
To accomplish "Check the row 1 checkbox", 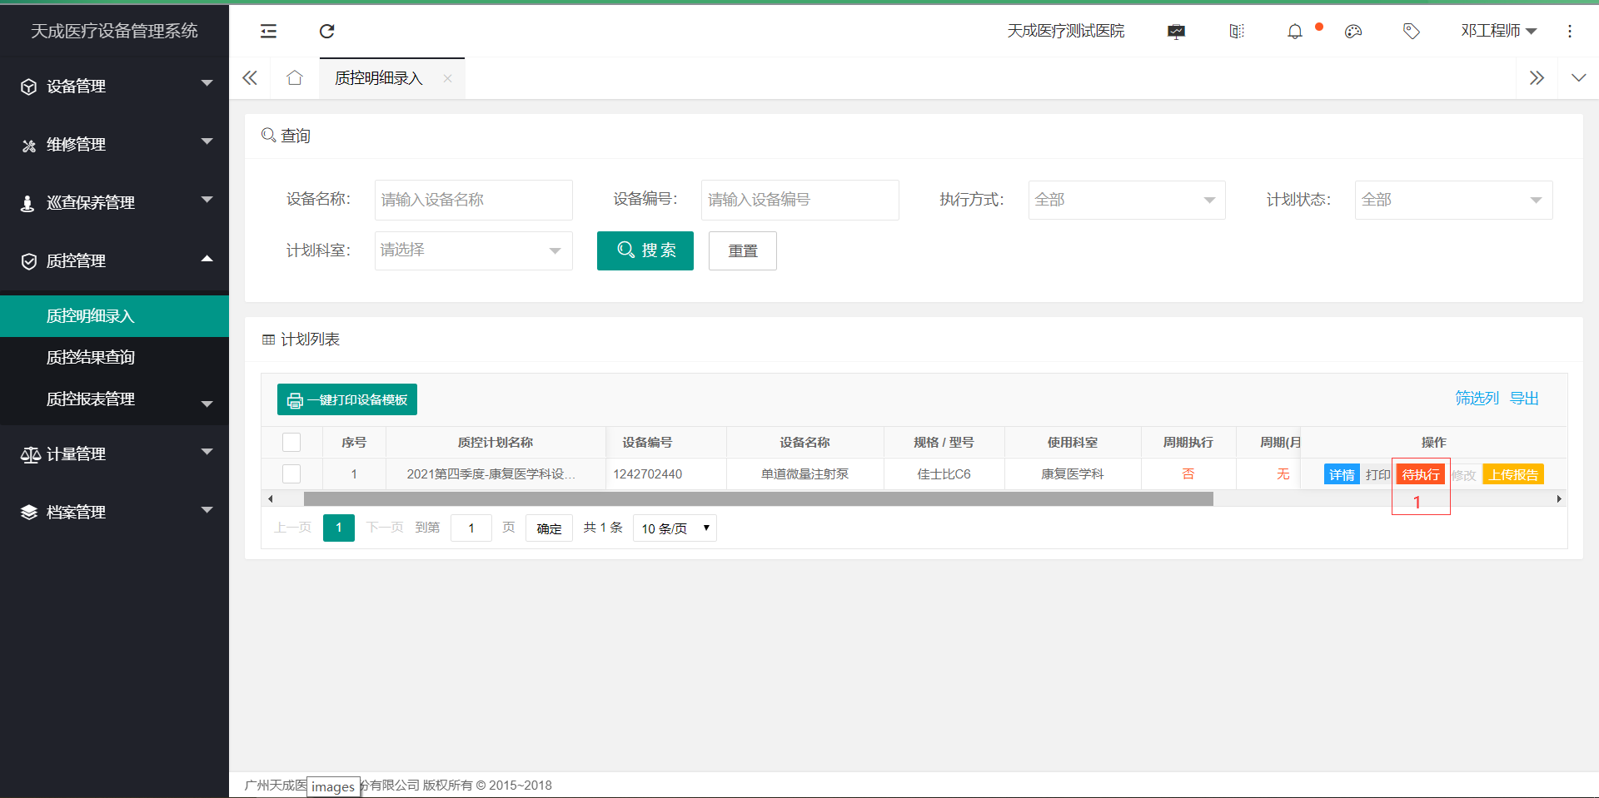I will [291, 473].
